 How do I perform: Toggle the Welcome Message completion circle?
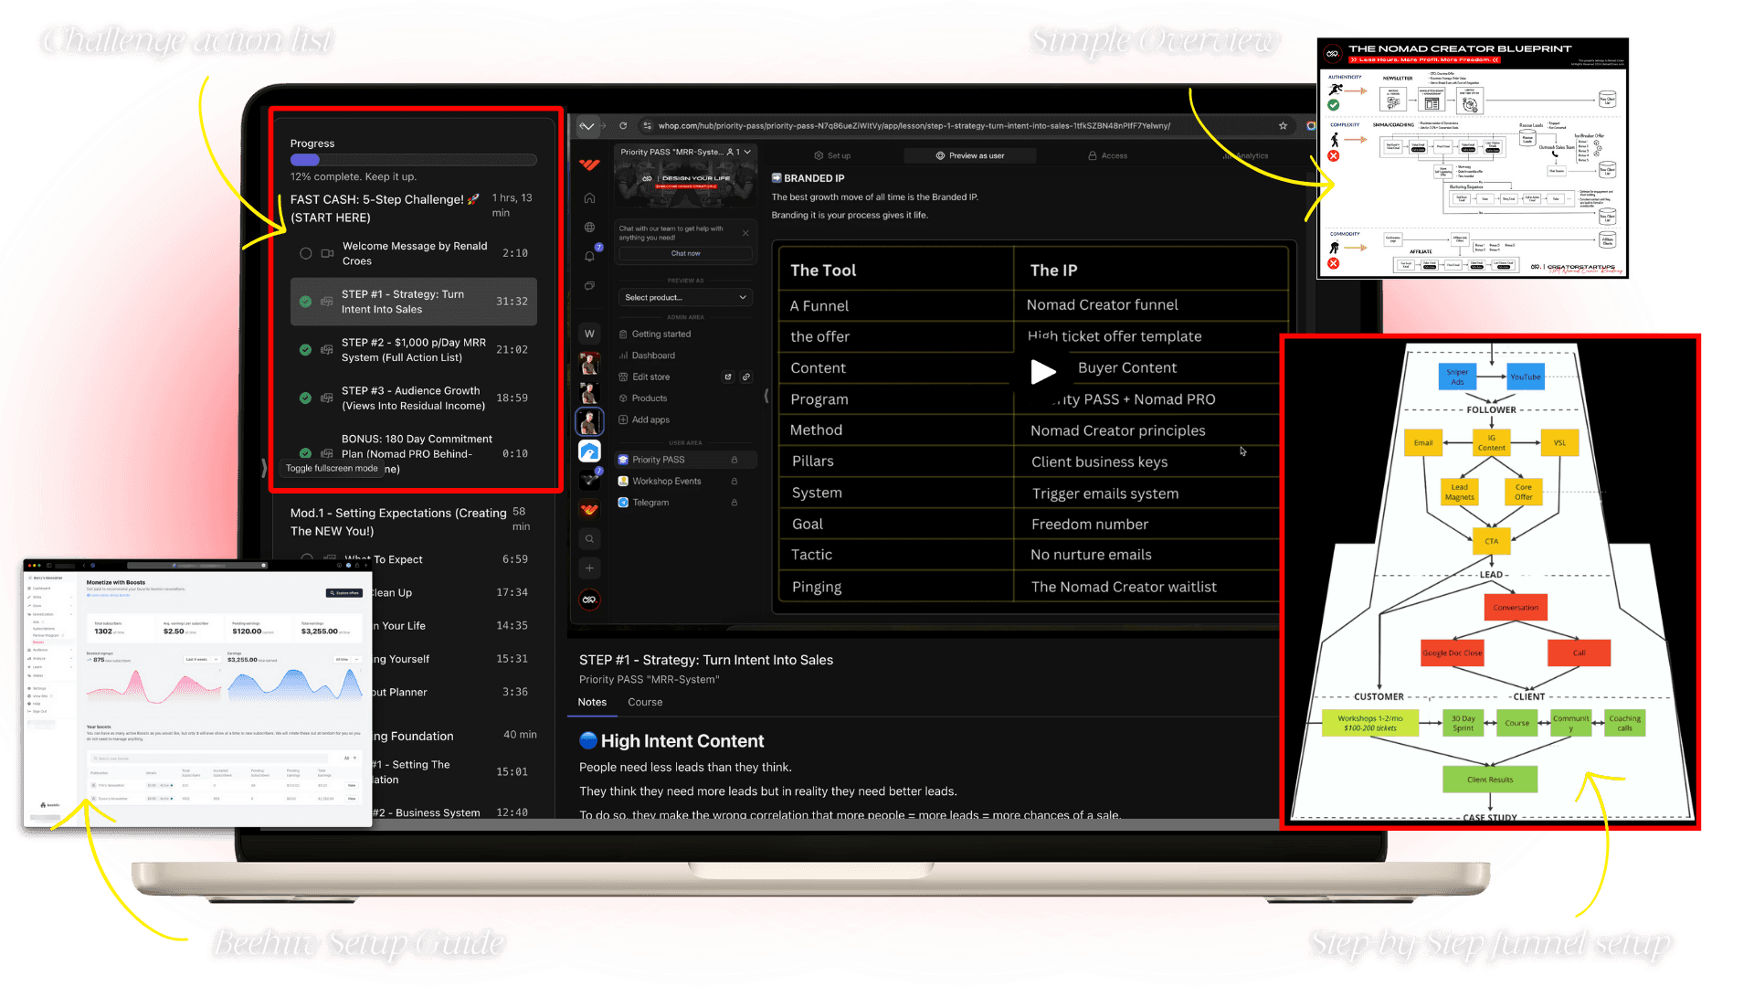point(306,253)
